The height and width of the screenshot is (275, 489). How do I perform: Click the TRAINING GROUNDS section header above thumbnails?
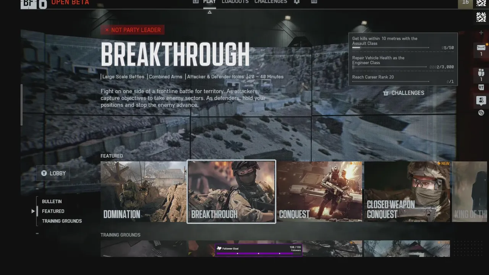point(120,235)
